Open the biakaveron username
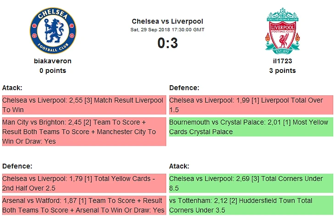 coord(53,60)
